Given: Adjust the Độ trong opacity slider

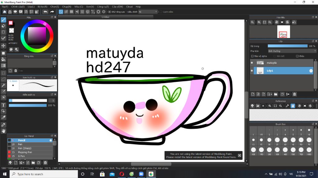Looking at the screenshot, I should tap(288, 46).
